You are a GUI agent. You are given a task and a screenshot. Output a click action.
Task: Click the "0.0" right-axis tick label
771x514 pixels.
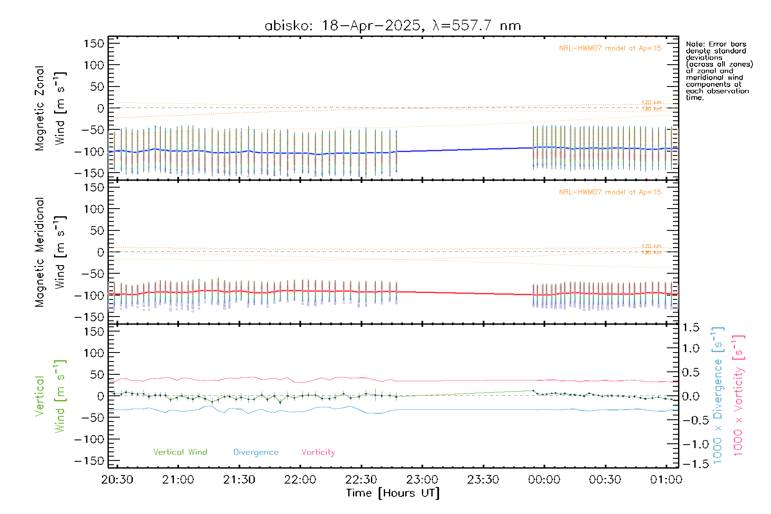(x=691, y=397)
